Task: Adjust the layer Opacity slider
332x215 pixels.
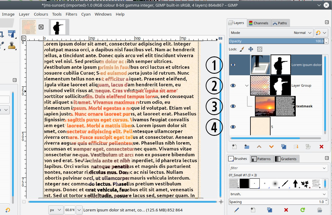Action: [276, 41]
